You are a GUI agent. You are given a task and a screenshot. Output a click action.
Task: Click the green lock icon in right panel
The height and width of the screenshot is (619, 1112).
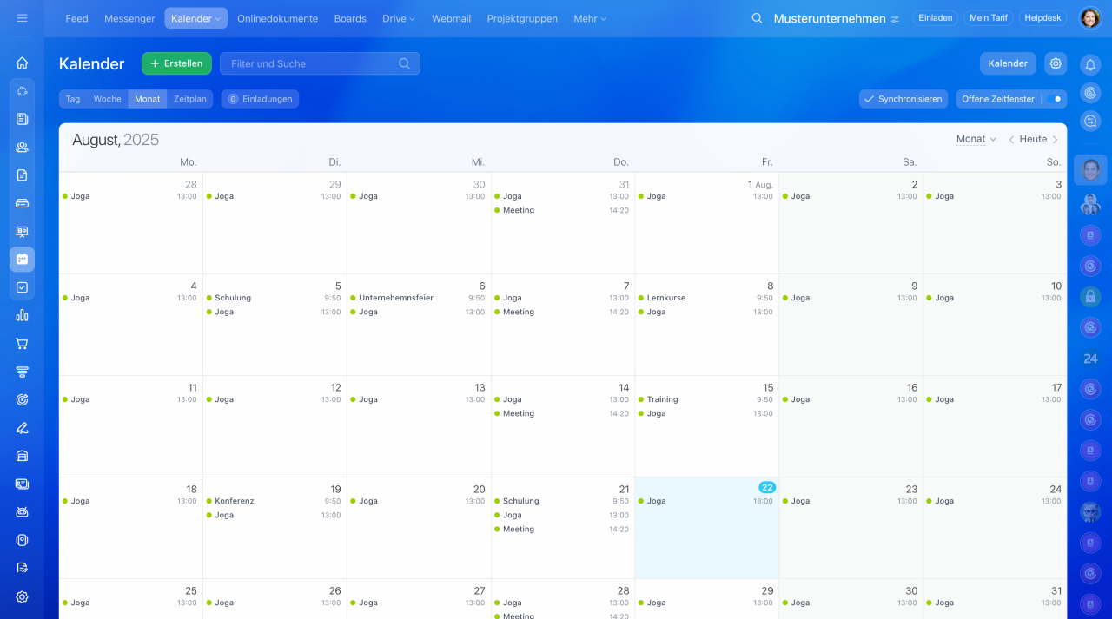pyautogui.click(x=1090, y=297)
